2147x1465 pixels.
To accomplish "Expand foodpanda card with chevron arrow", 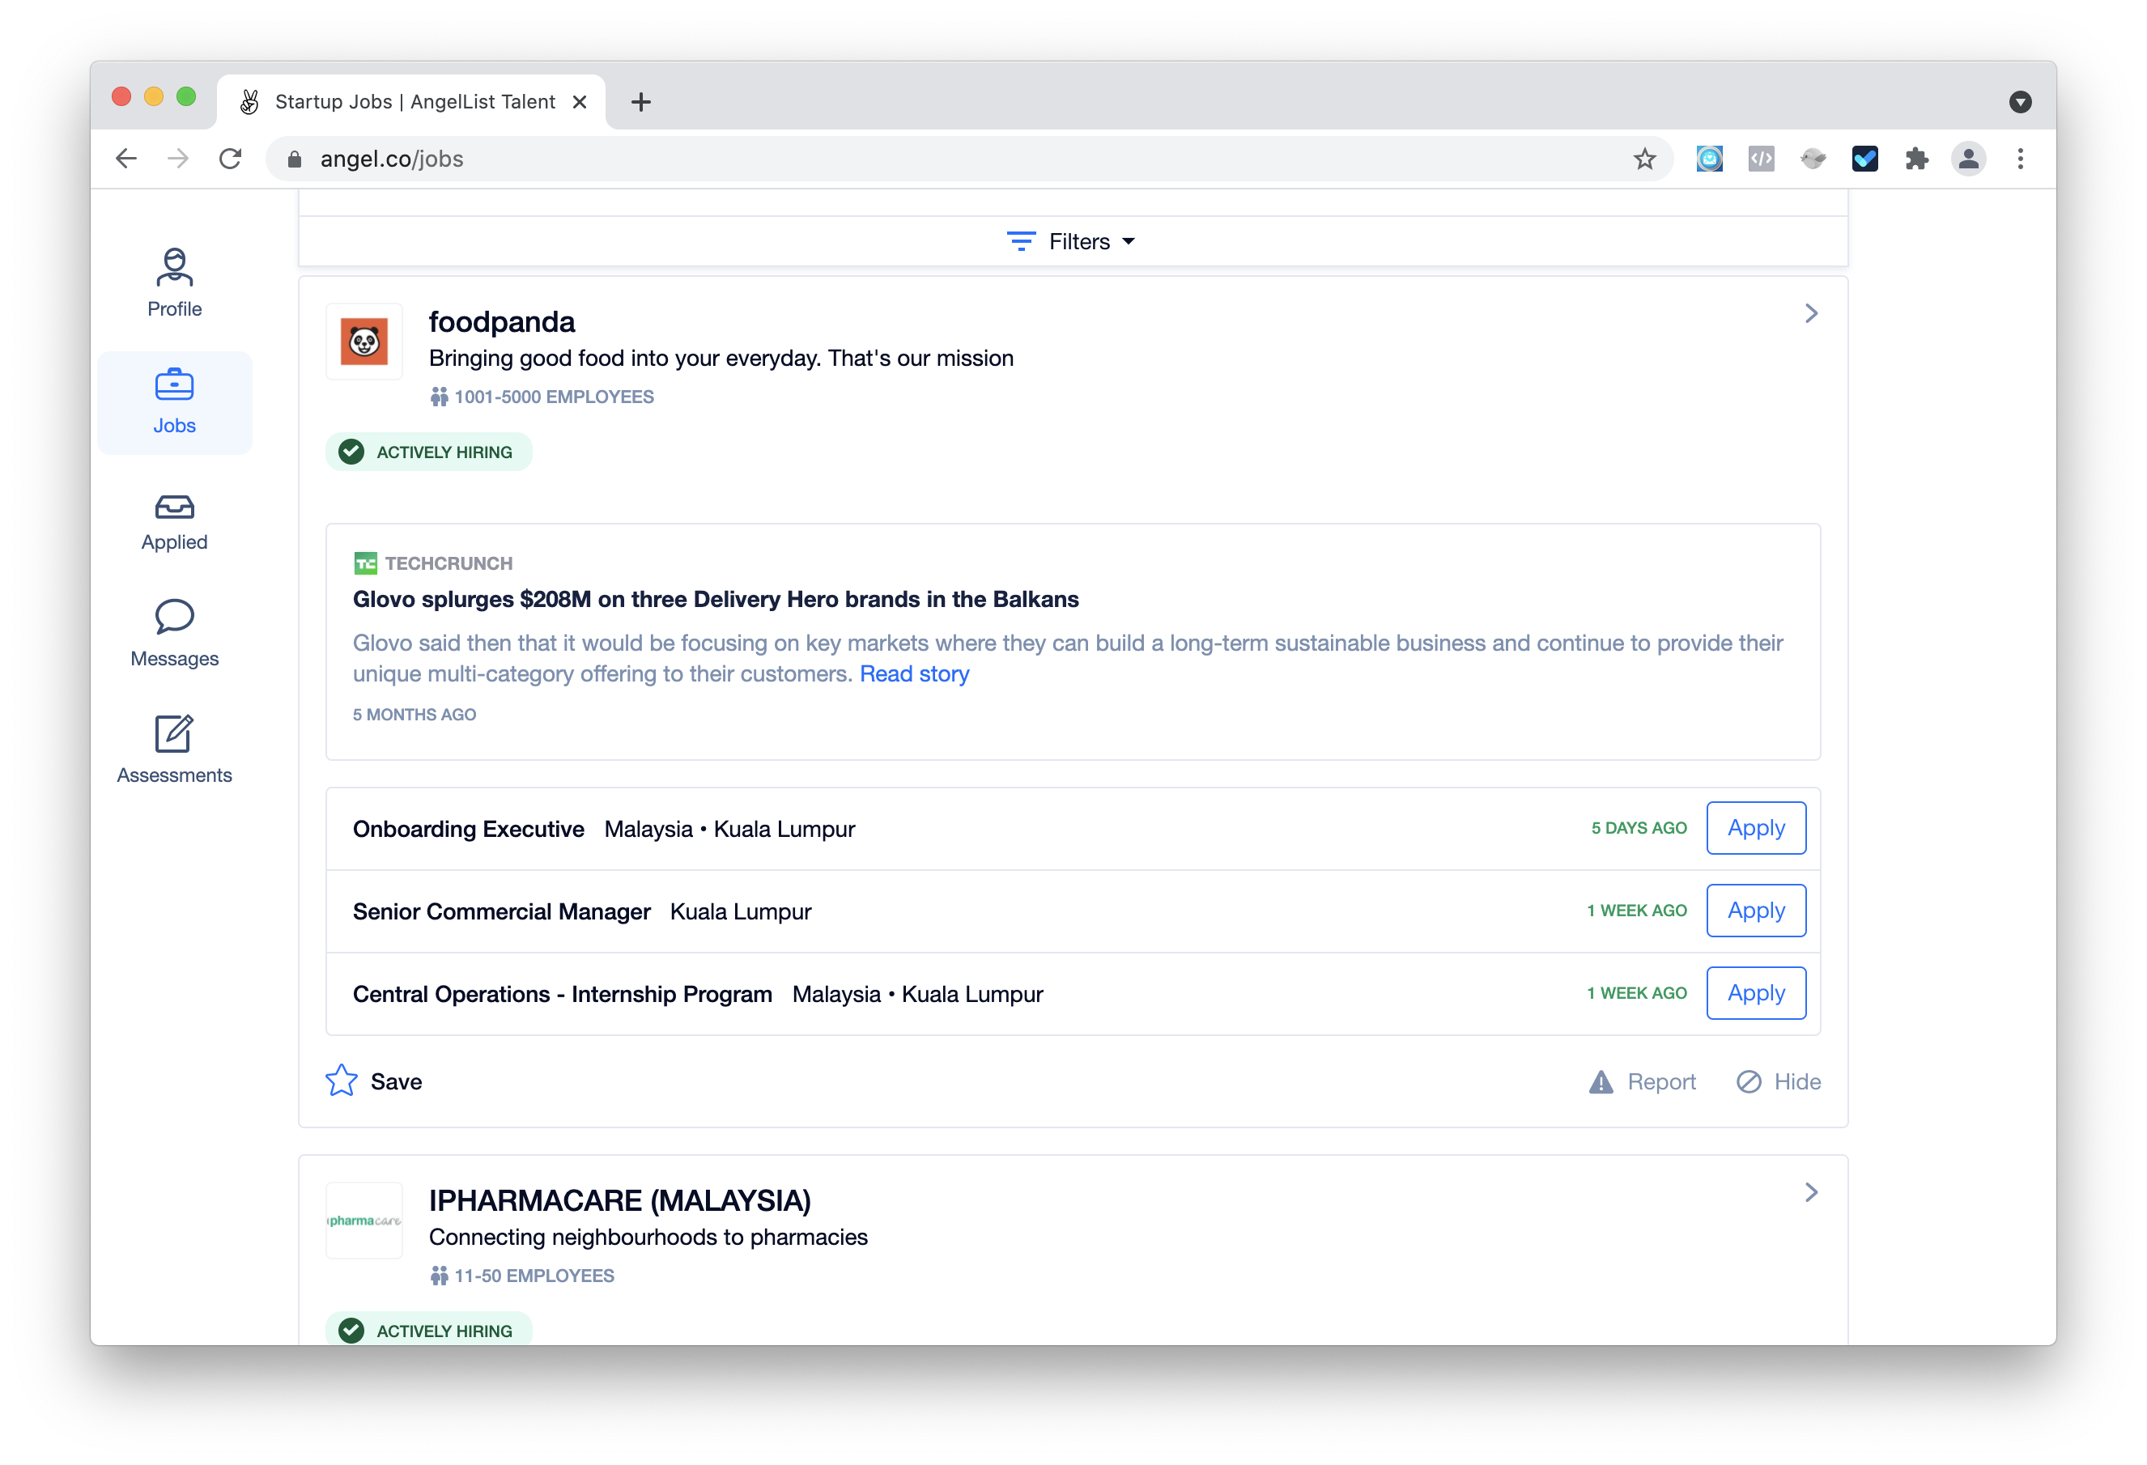I will (x=1811, y=314).
